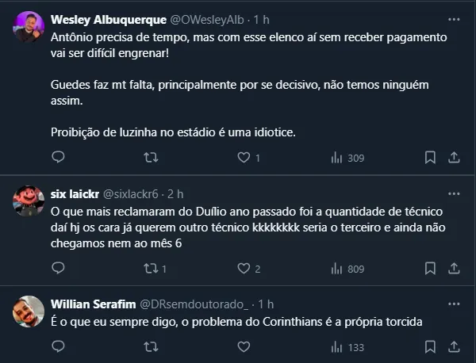Bookmark Wesley Albuquerque's tweet

(430, 158)
